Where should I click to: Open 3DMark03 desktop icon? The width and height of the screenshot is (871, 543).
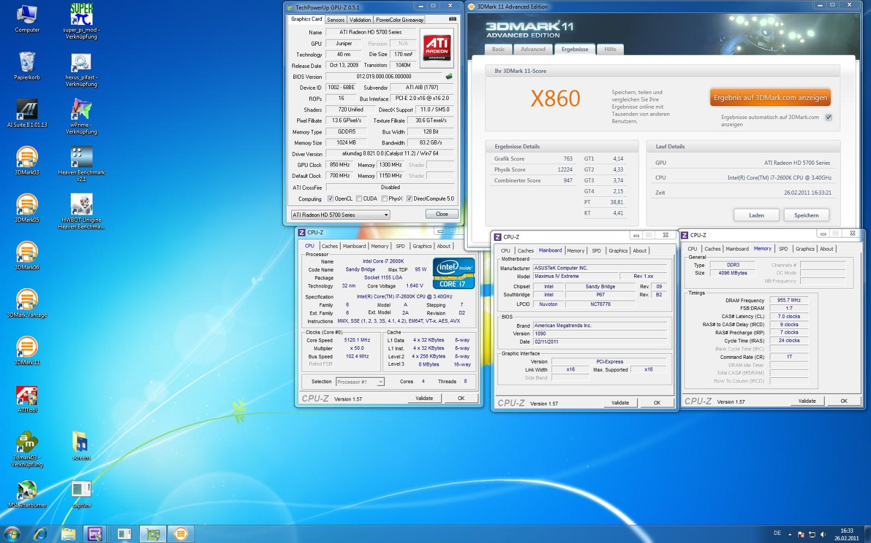[x=27, y=161]
